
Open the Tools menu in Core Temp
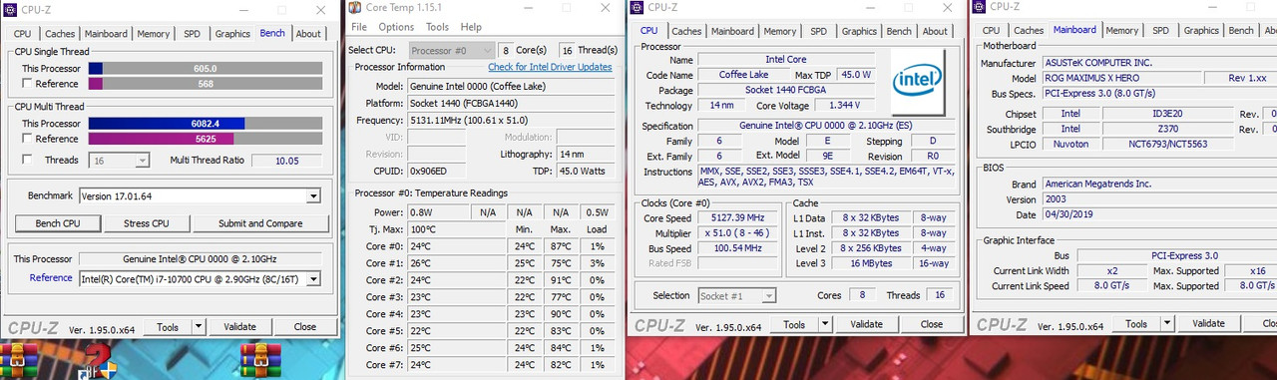437,27
